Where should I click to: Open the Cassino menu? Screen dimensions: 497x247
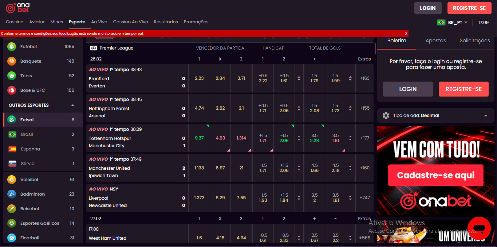point(15,22)
